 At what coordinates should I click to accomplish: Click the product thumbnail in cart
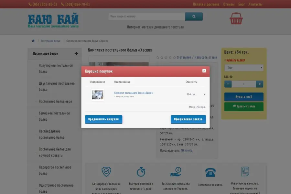coord(98,94)
